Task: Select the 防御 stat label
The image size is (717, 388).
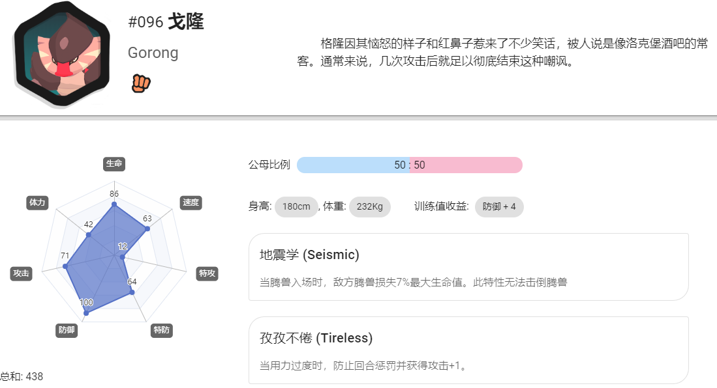Action: click(67, 329)
